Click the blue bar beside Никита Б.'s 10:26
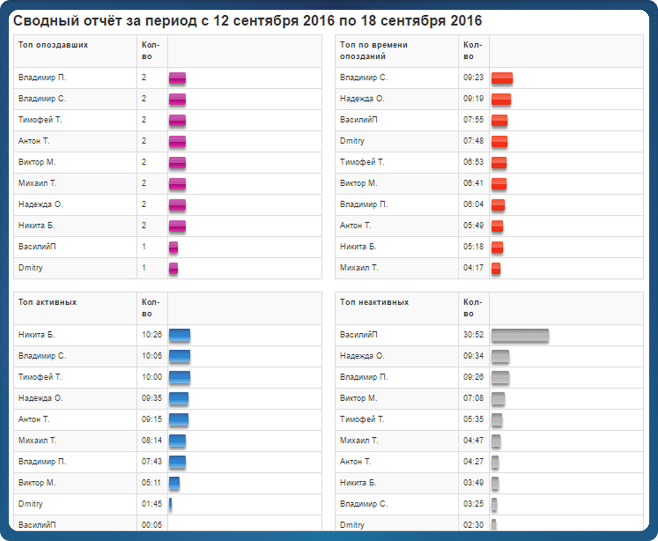Screen dimensions: 658x541 coord(179,335)
